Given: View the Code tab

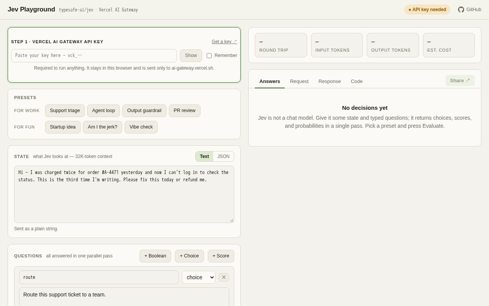Looking at the screenshot, I should pyautogui.click(x=357, y=81).
